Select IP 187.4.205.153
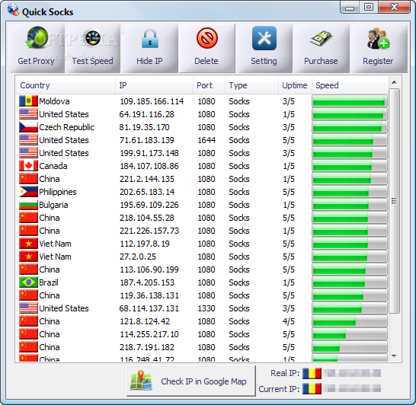This screenshot has width=416, height=405. [x=147, y=282]
